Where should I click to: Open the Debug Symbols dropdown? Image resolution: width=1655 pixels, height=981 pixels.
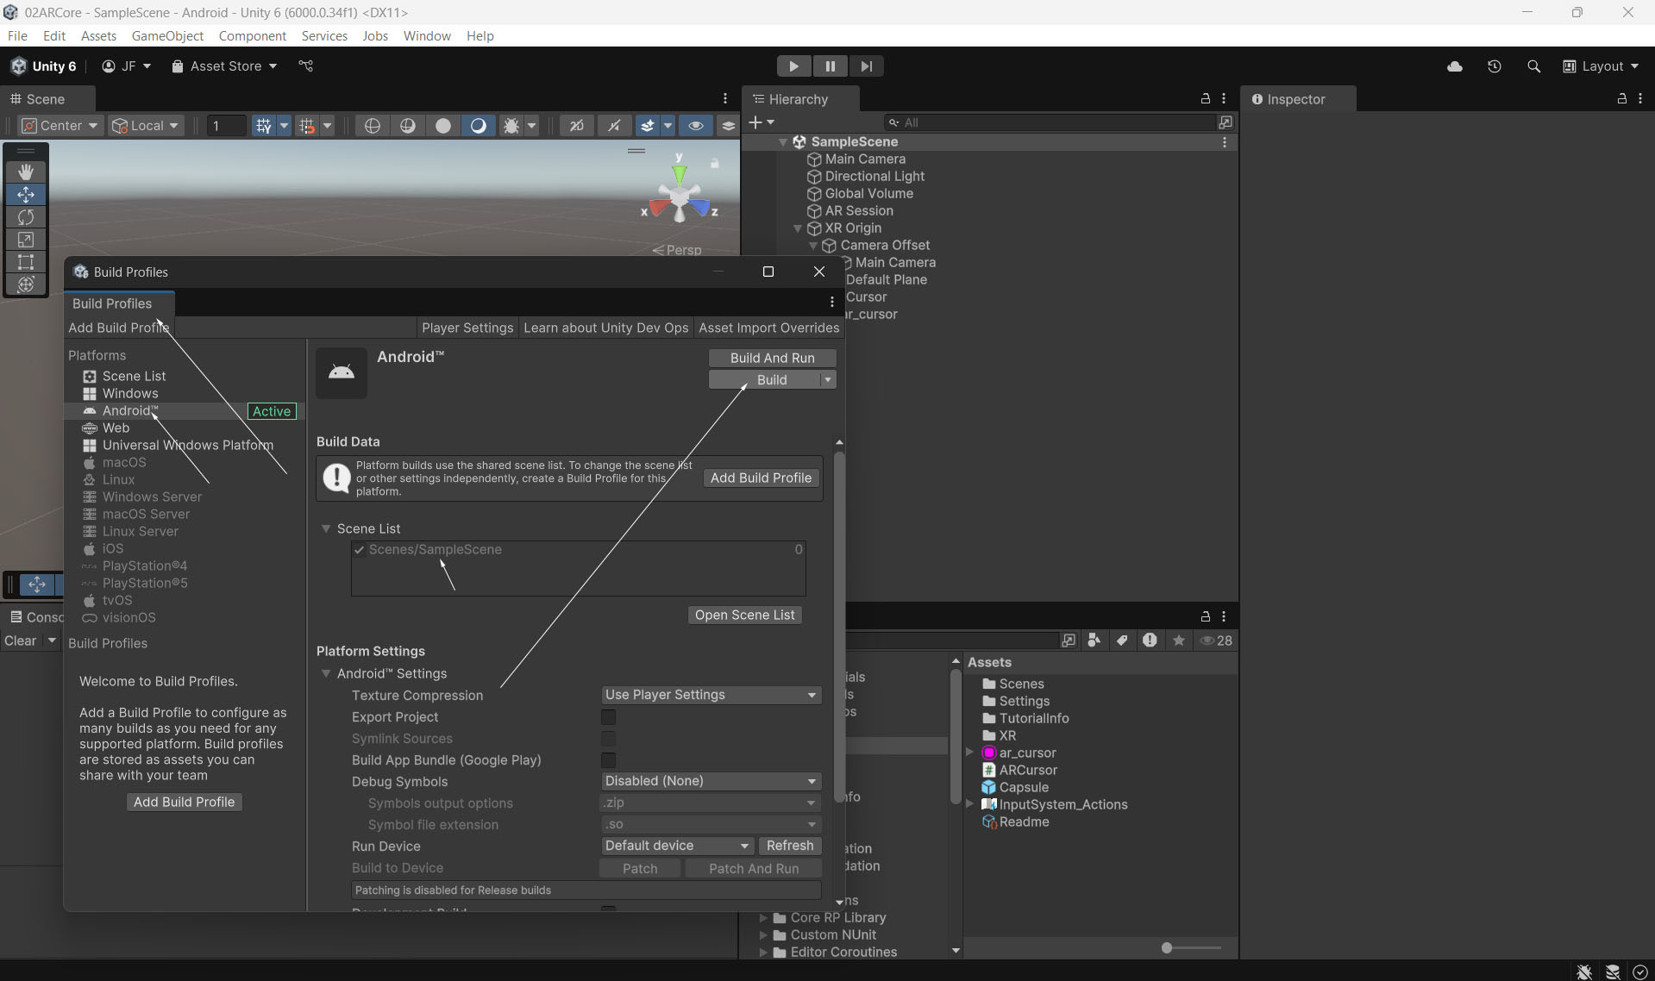[x=711, y=781]
